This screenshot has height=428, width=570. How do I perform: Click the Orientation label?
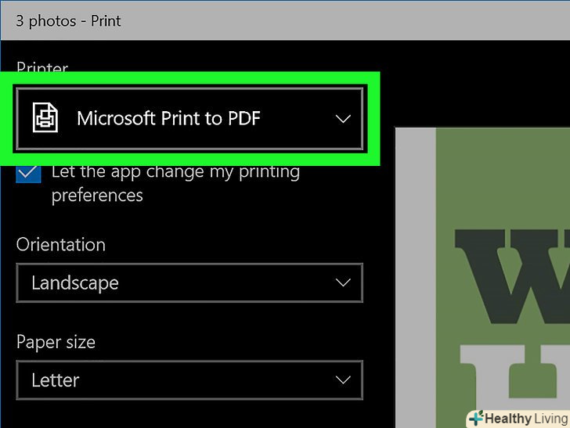click(x=61, y=245)
